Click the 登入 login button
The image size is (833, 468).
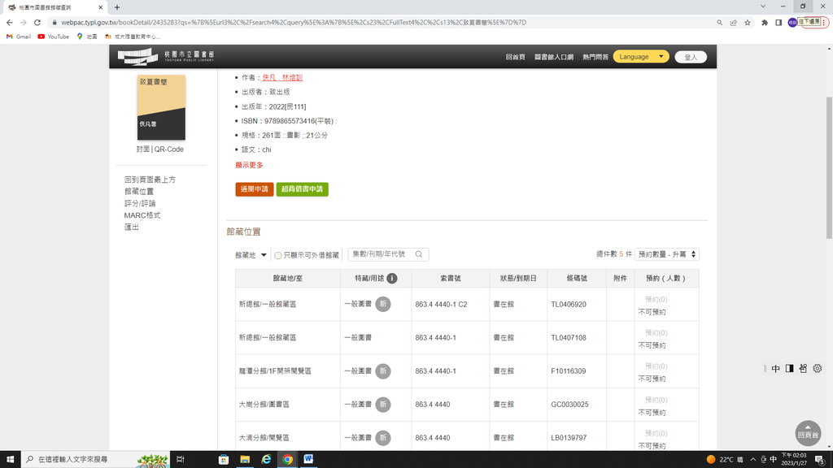point(691,58)
